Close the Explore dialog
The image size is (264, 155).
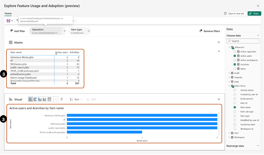258,6
